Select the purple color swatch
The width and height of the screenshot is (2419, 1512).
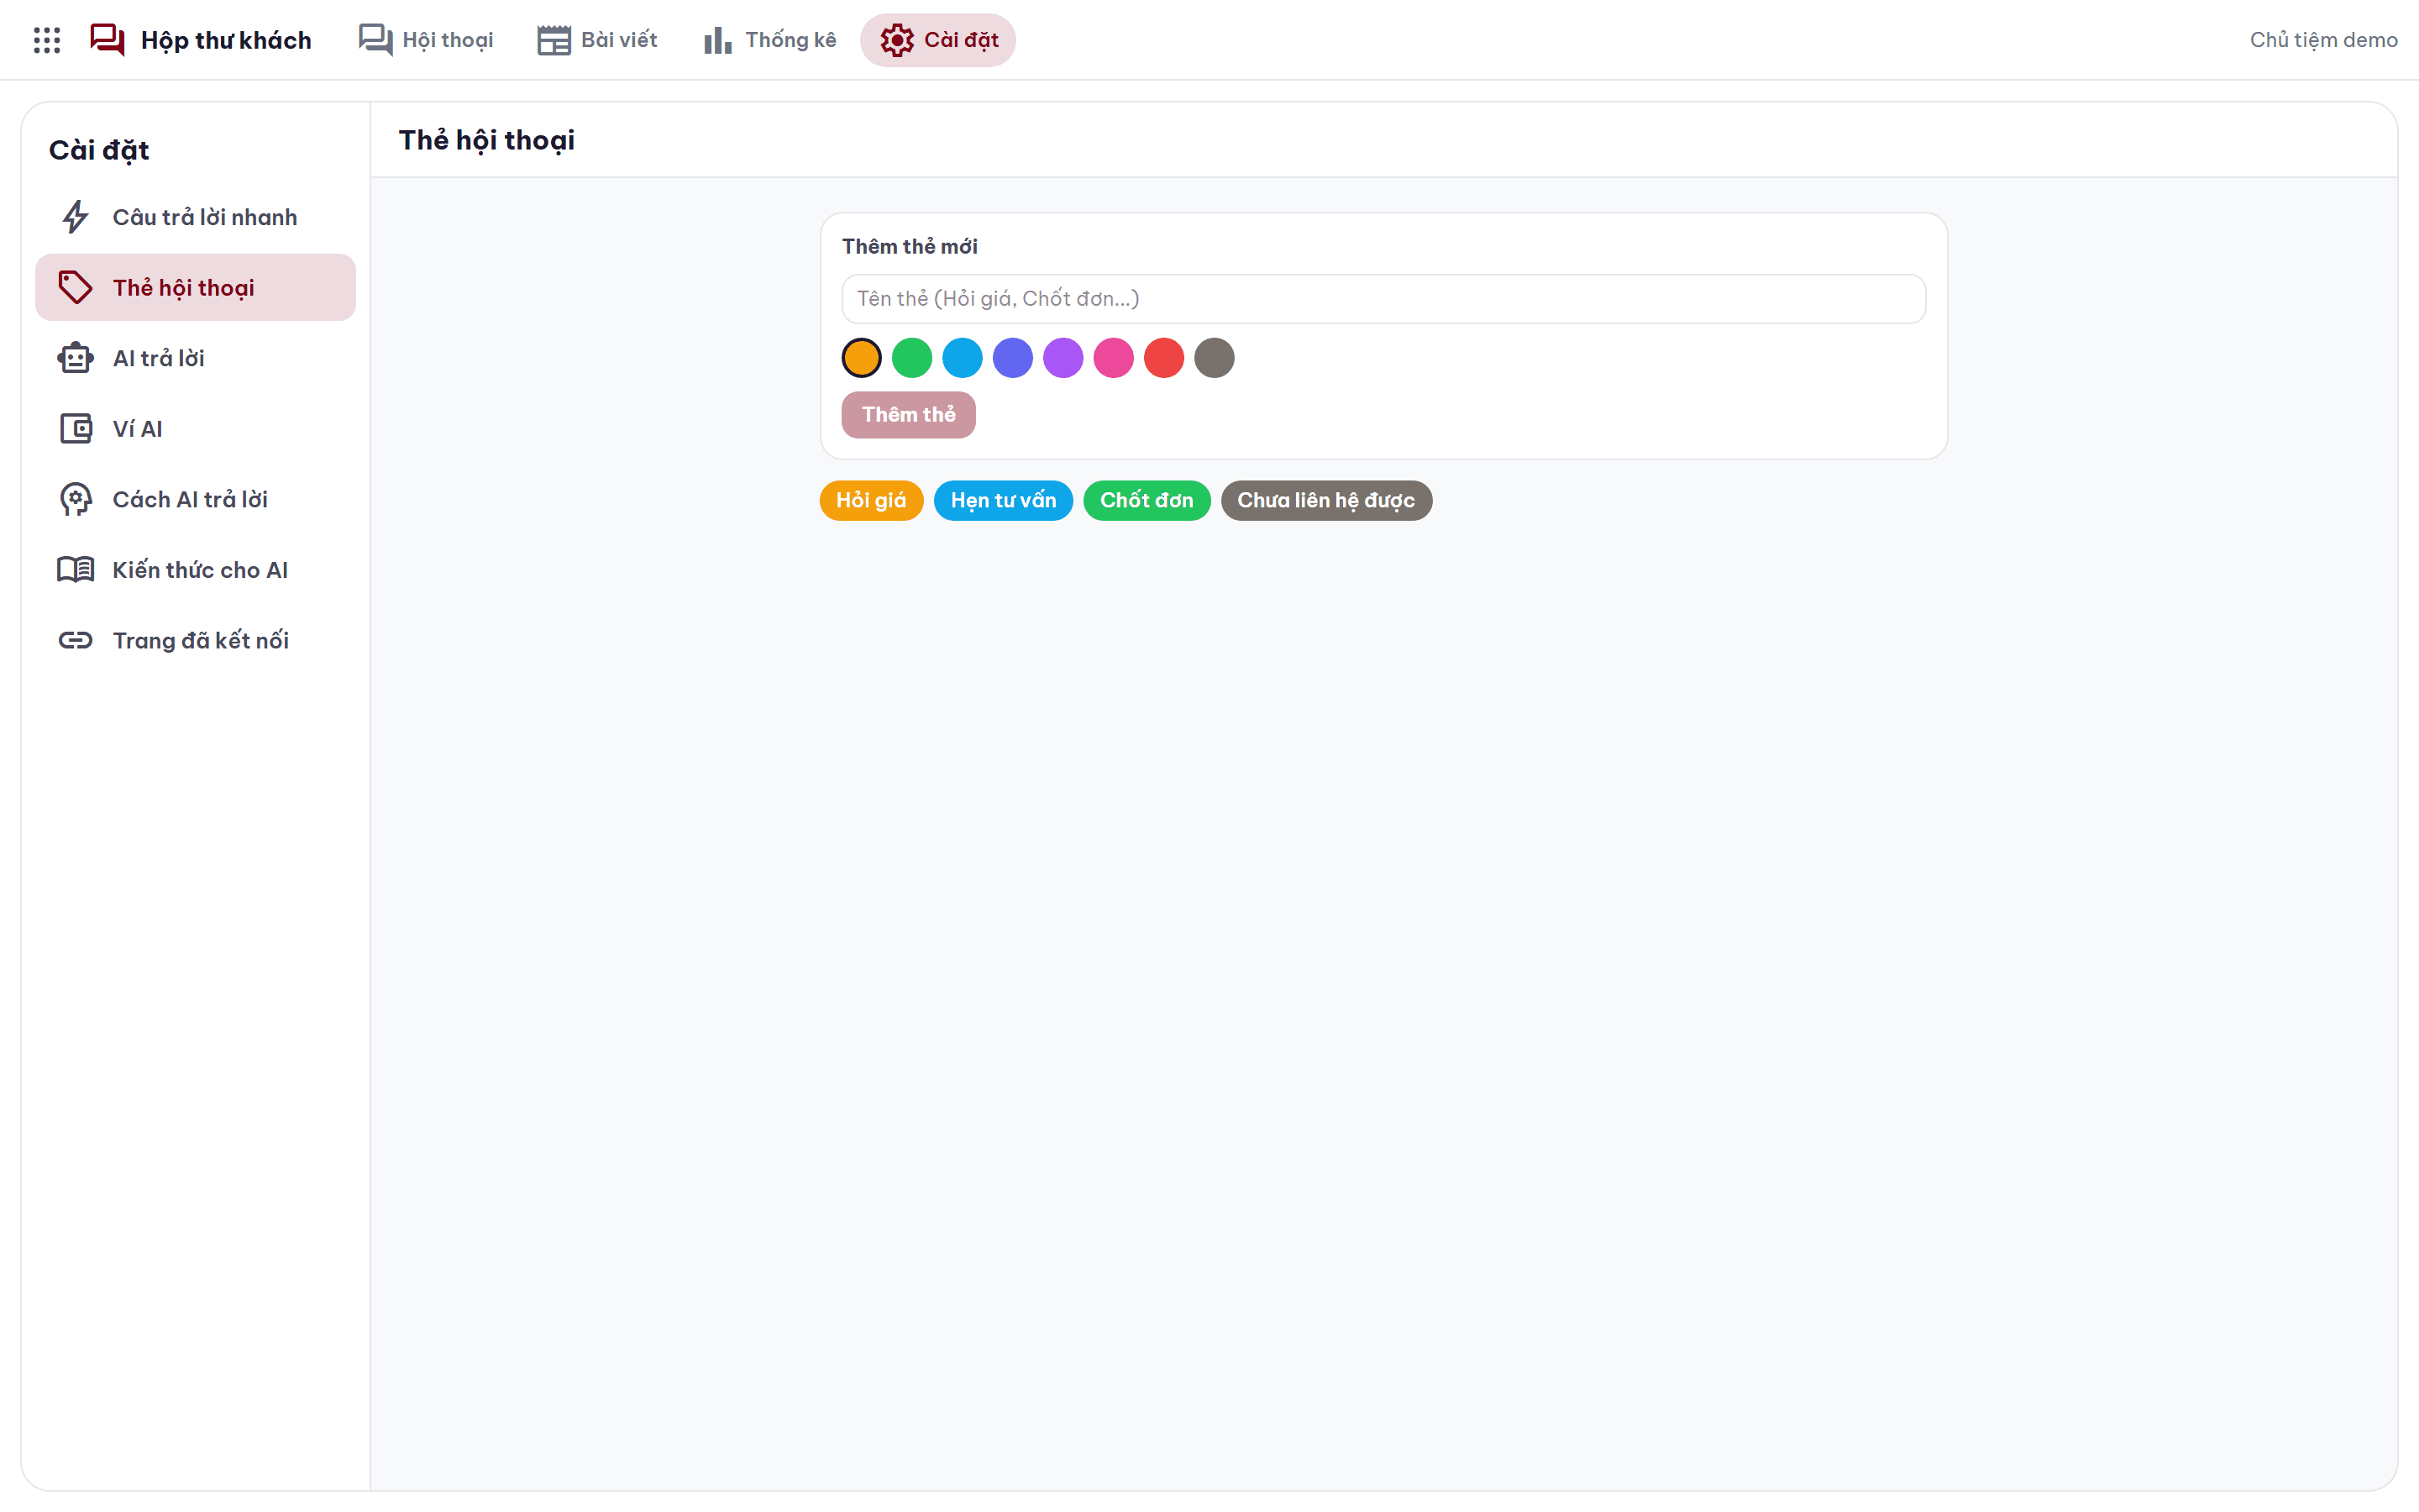click(1063, 358)
